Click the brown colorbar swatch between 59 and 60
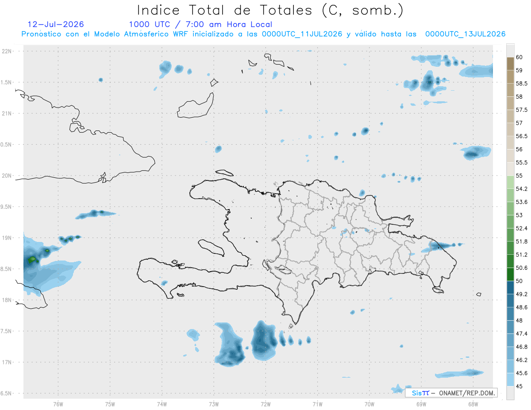This screenshot has width=531, height=410. pos(510,64)
